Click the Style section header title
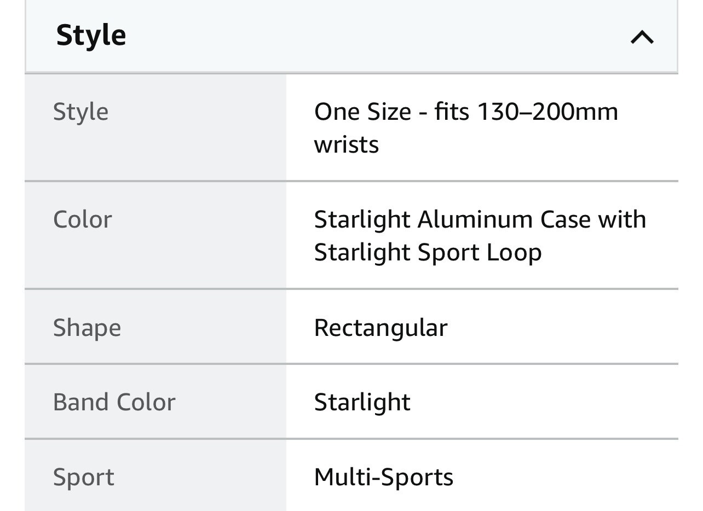The width and height of the screenshot is (703, 511). 91,35
